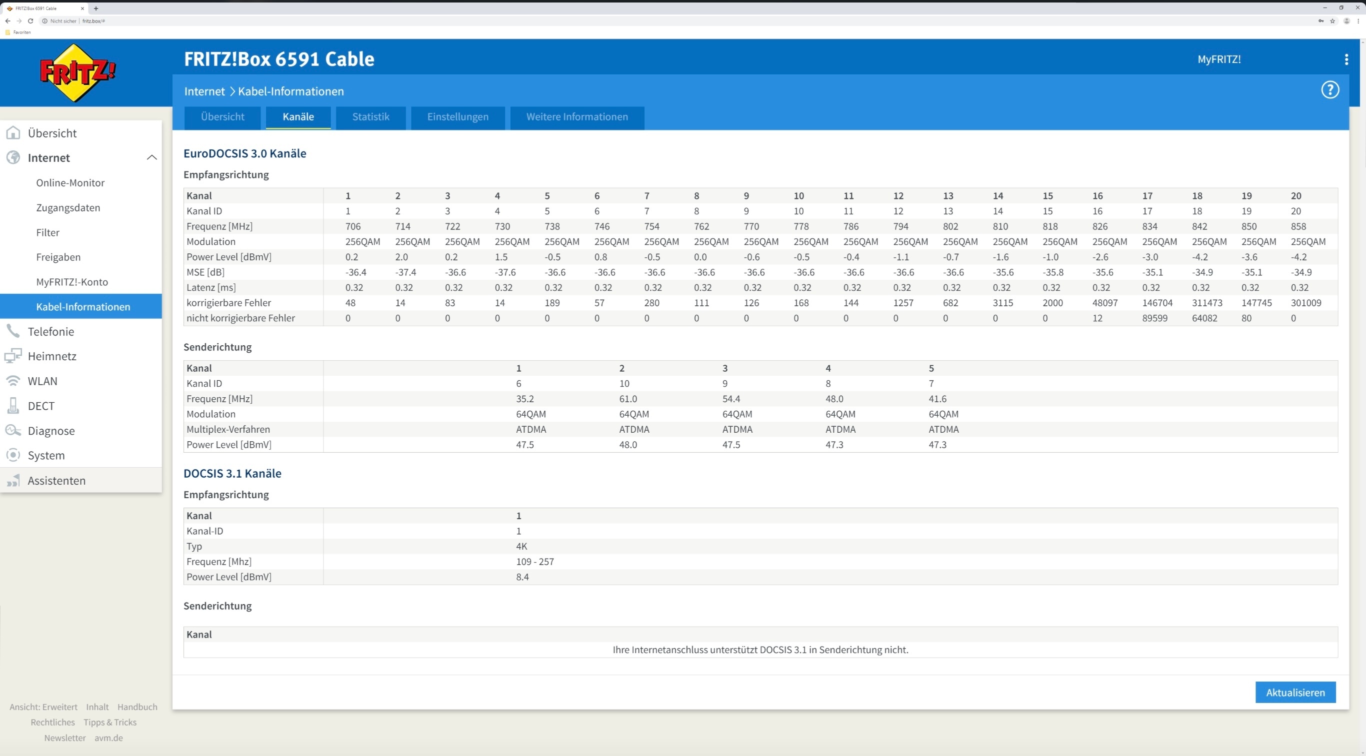Open the browser three-dot menu

click(x=1358, y=21)
